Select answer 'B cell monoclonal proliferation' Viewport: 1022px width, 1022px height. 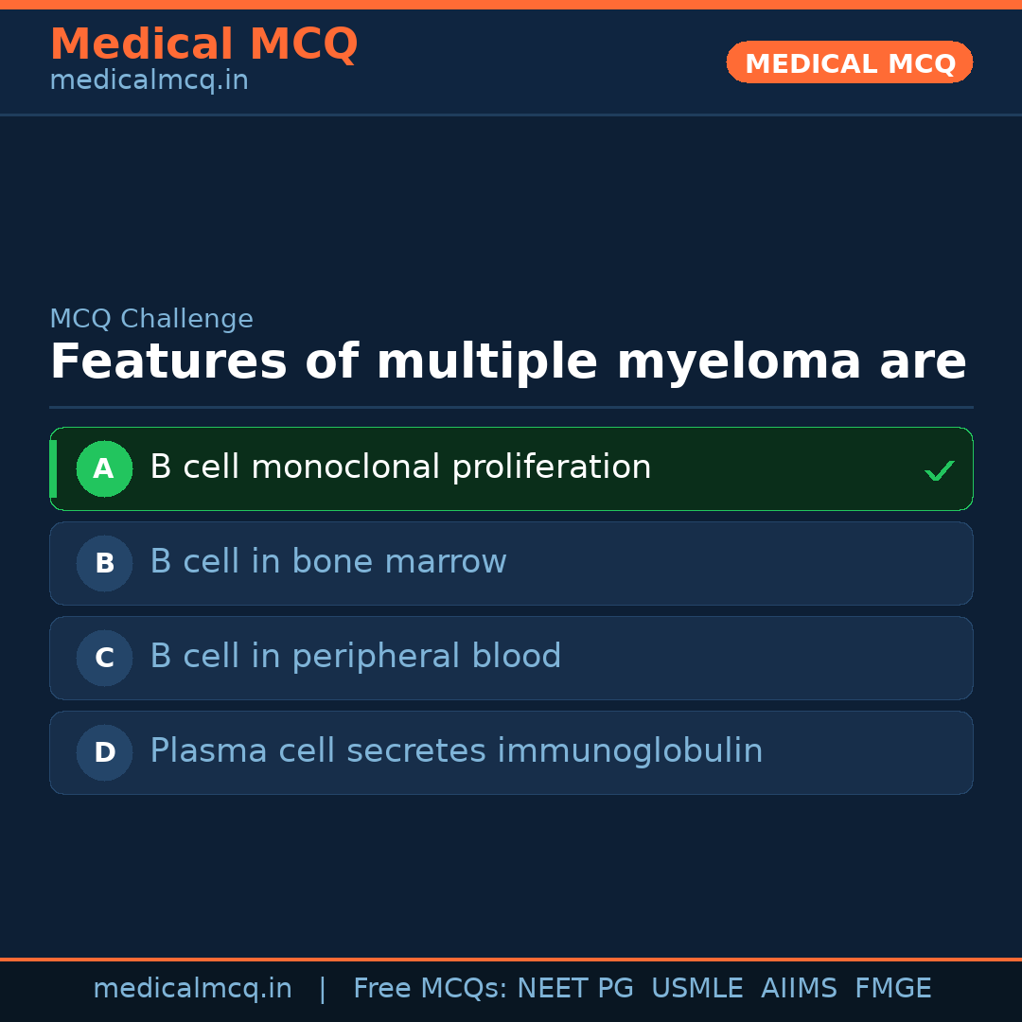400,467
